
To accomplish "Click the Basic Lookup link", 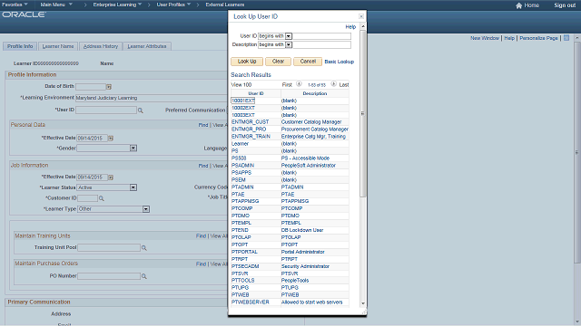I will 339,62.
